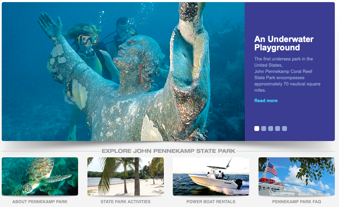Click the Explore John Pennekamp State Park title
The height and width of the screenshot is (207, 339).
tap(168, 151)
